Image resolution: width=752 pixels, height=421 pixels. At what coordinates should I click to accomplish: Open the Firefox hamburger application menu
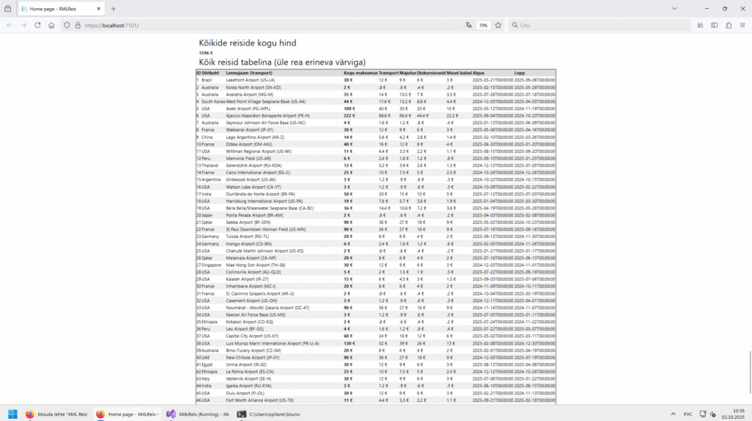pos(742,25)
